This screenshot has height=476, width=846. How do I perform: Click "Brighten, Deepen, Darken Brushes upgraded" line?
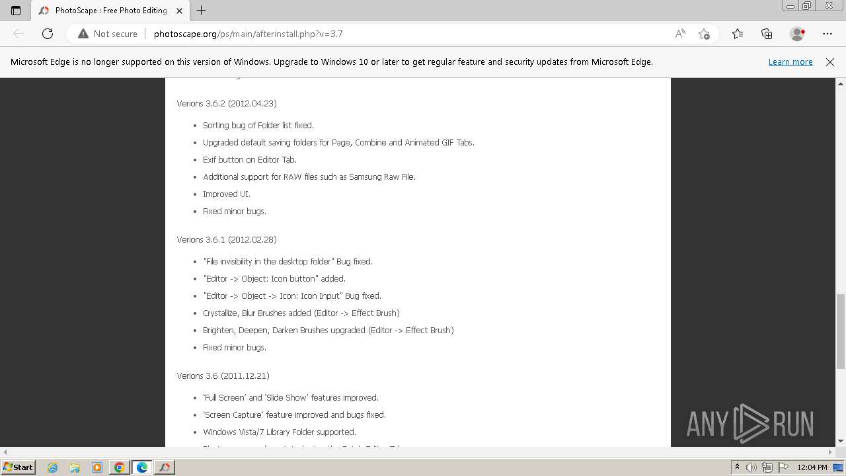(x=328, y=330)
